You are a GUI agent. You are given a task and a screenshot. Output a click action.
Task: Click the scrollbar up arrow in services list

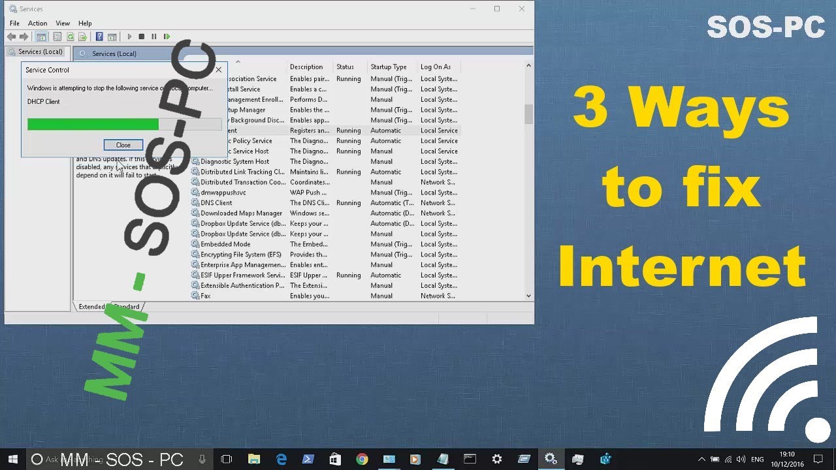click(528, 67)
